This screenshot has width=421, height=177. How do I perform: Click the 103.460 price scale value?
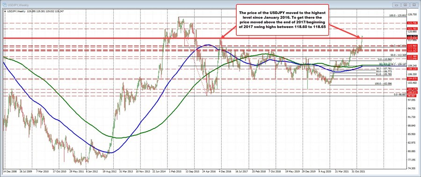pyautogui.click(x=412, y=83)
